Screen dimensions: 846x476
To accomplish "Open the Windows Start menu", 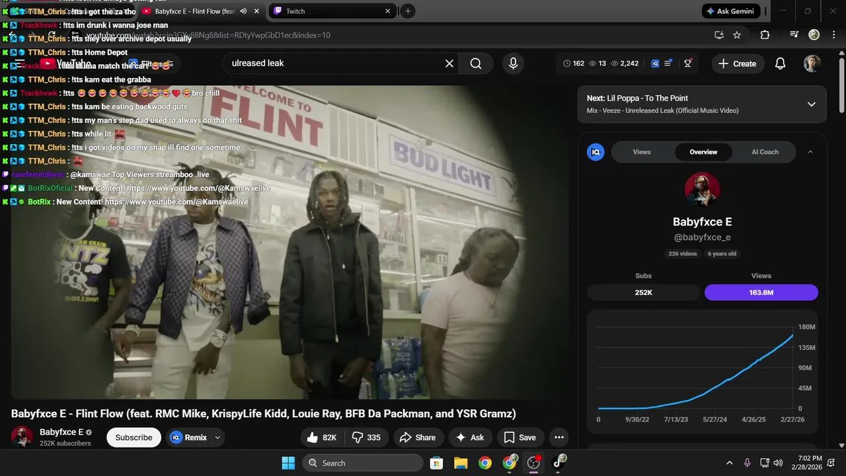I will coord(288,463).
